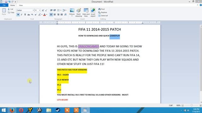Align text left
The width and height of the screenshot is (202, 113).
(51, 15)
